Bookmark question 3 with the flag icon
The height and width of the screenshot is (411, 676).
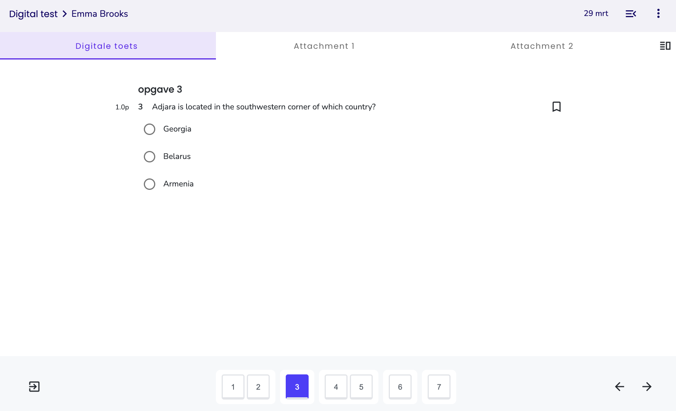(x=557, y=107)
